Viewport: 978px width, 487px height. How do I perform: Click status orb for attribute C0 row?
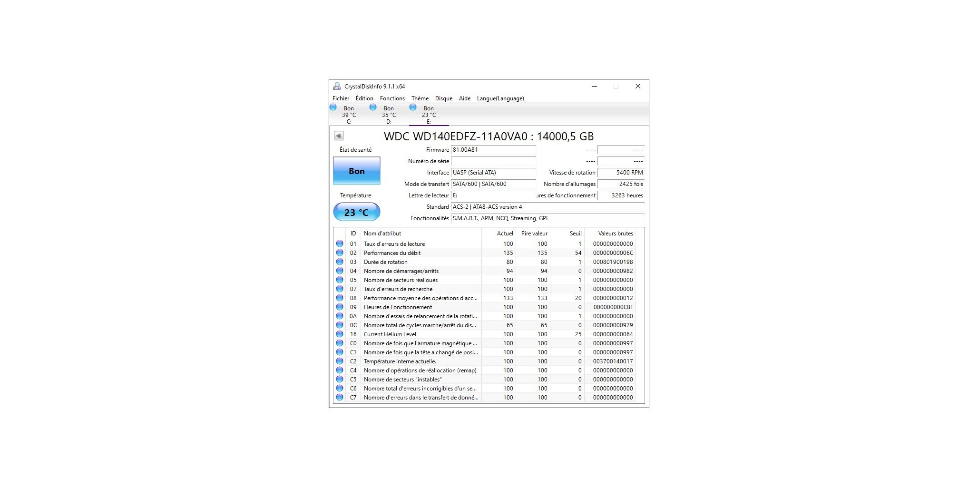pyautogui.click(x=340, y=343)
